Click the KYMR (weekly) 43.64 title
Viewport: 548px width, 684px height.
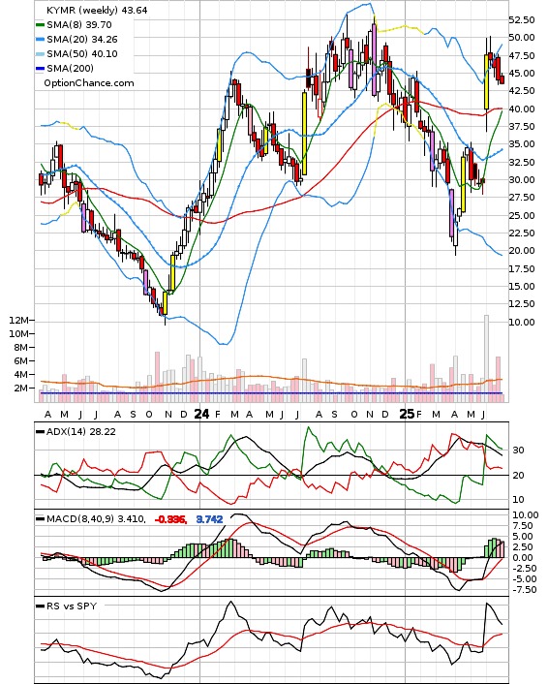[97, 10]
